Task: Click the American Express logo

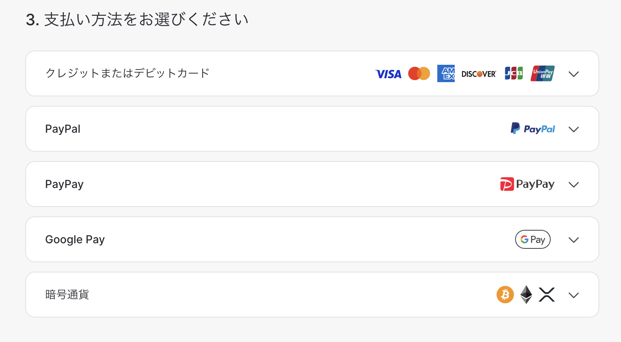Action: coord(446,73)
